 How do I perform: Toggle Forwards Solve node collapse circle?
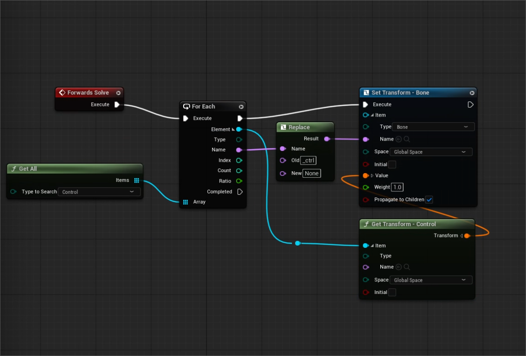pos(118,93)
